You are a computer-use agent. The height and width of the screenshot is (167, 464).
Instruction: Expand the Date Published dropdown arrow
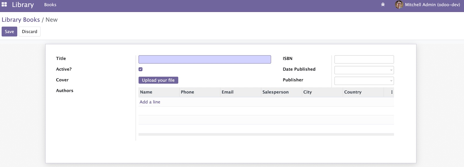[x=391, y=70]
